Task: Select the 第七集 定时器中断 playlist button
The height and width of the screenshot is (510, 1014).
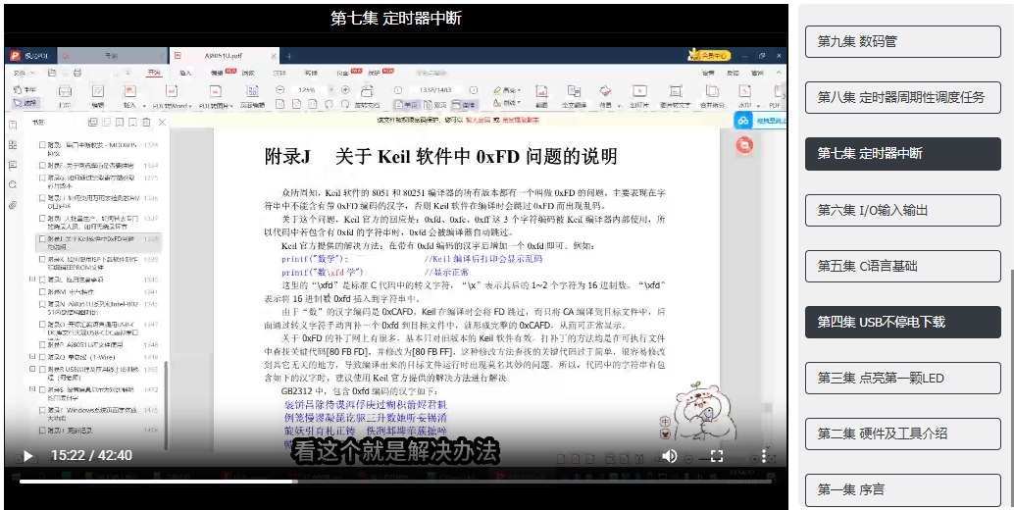Action: (x=903, y=154)
